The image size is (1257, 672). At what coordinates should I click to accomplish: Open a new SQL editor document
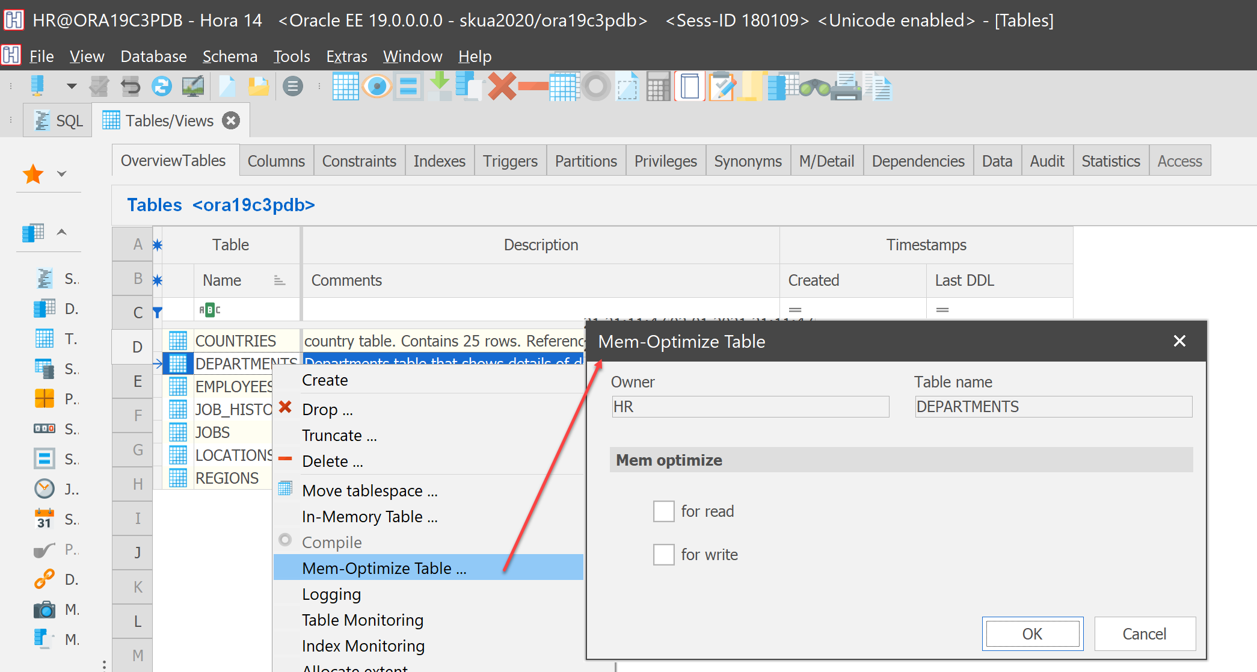coord(227,86)
